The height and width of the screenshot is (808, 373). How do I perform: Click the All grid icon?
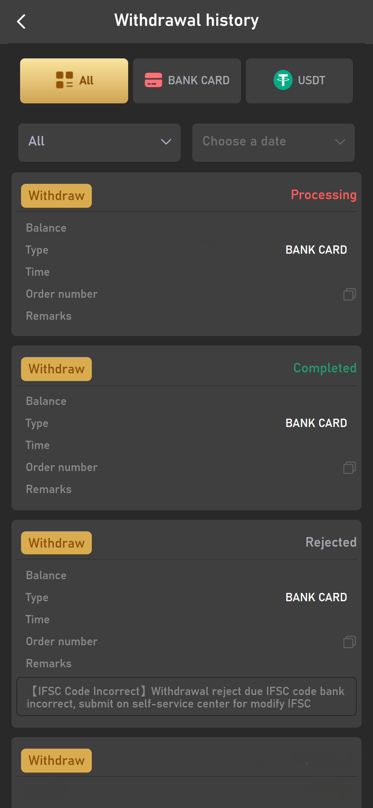click(x=64, y=80)
